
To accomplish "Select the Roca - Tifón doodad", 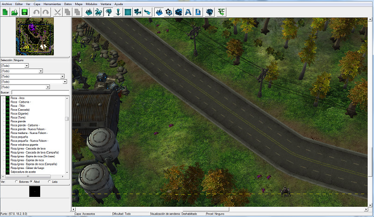I will click(18, 106).
